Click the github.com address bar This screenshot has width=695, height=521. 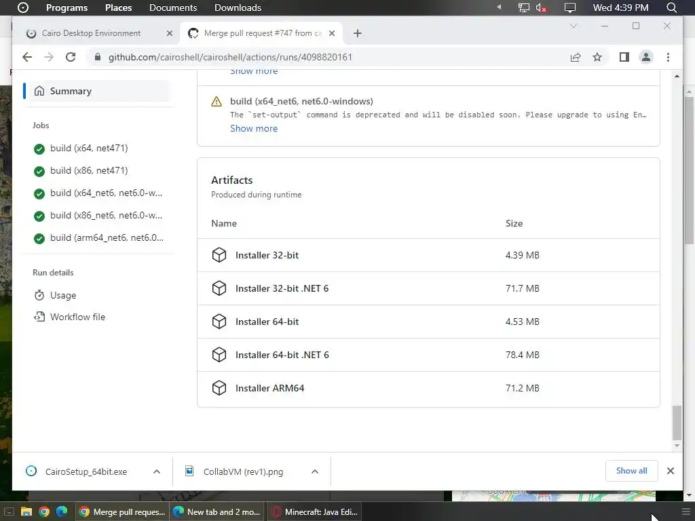(x=231, y=57)
